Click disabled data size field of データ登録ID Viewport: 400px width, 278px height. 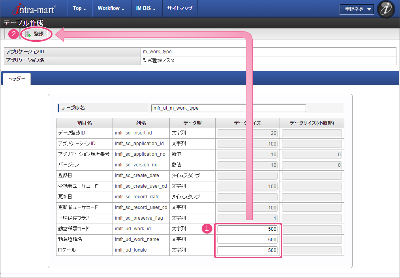[248, 133]
